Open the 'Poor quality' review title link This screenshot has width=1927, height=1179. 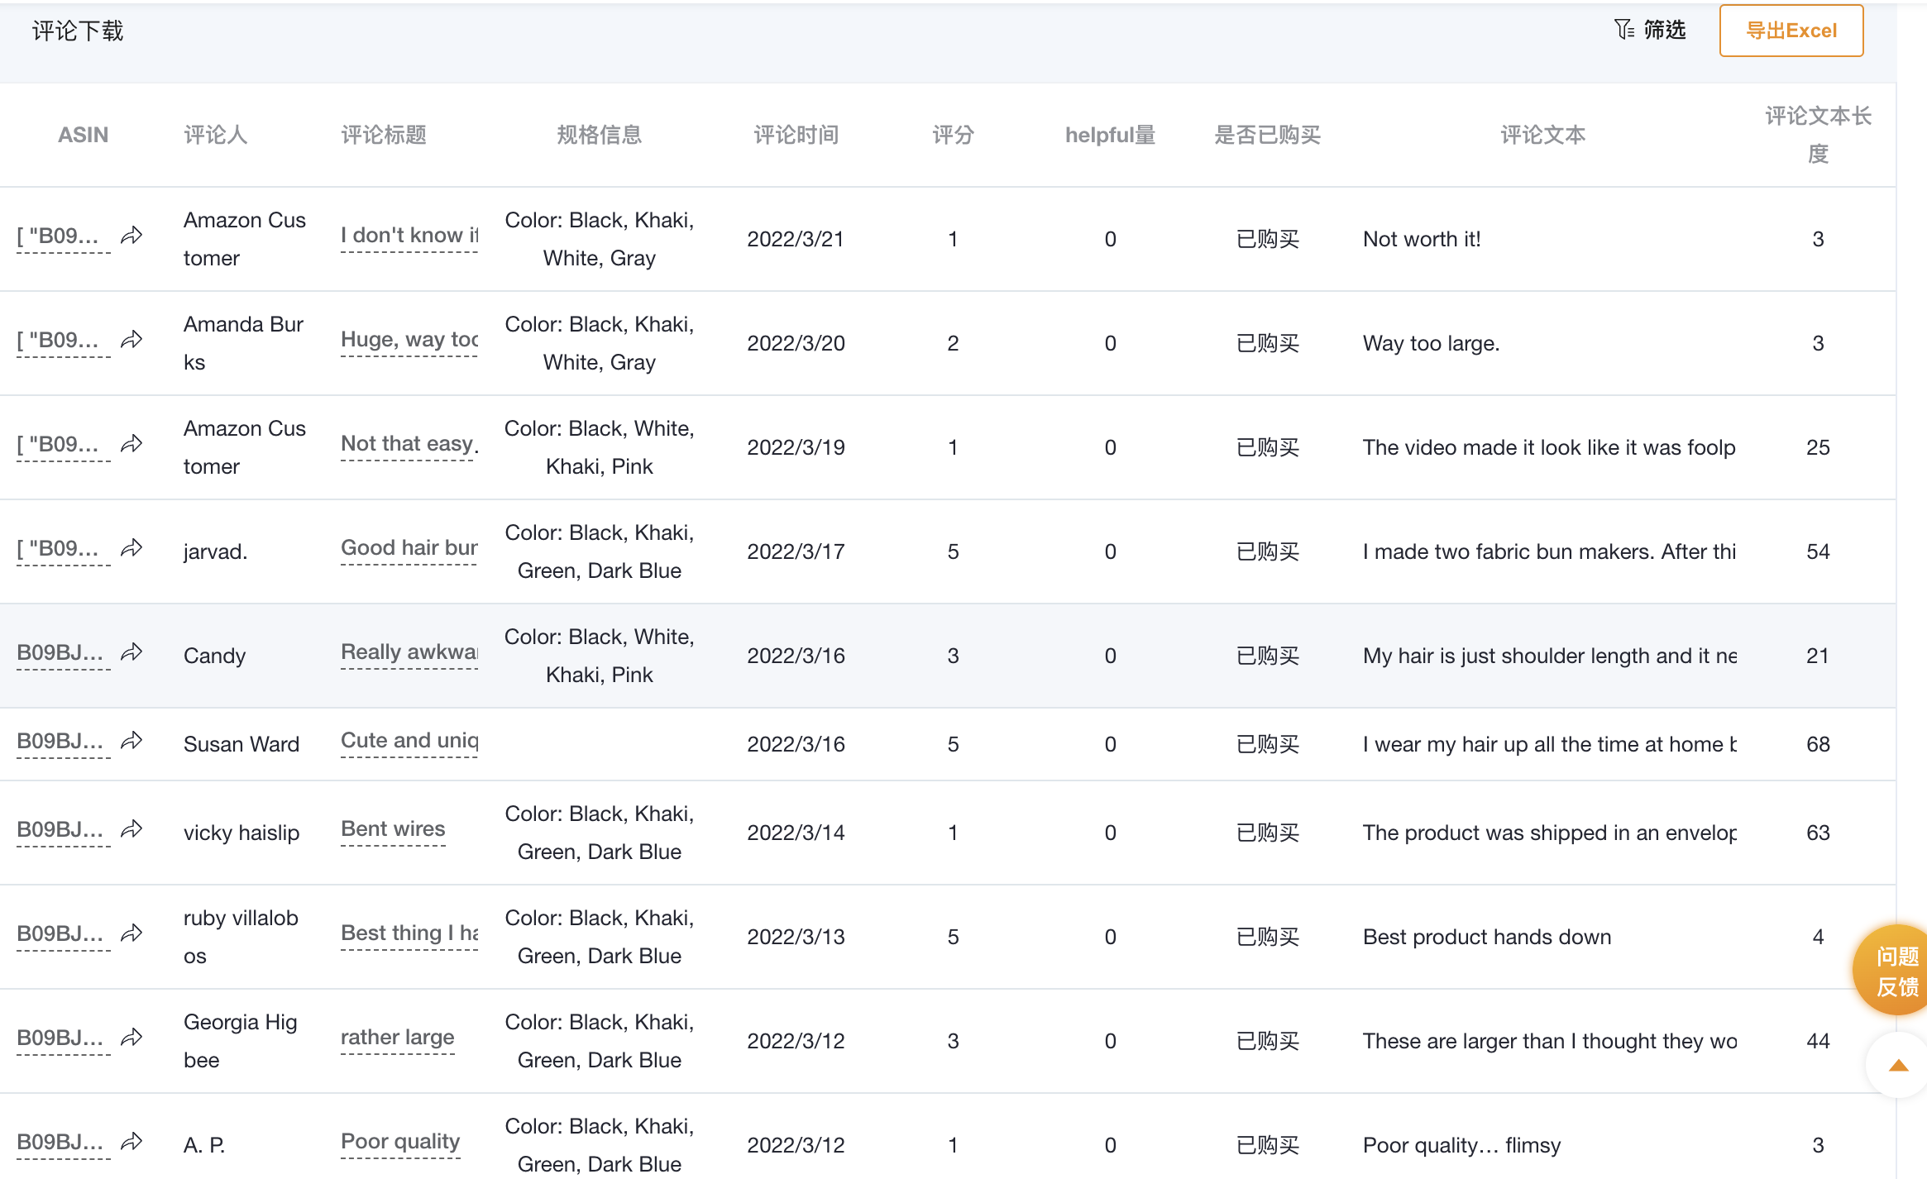(400, 1142)
